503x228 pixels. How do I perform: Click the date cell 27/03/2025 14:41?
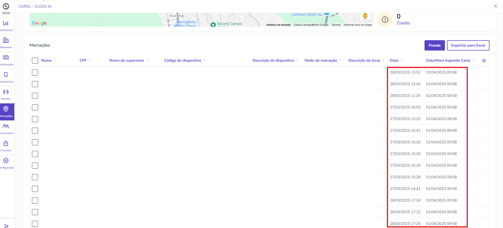pos(405,189)
